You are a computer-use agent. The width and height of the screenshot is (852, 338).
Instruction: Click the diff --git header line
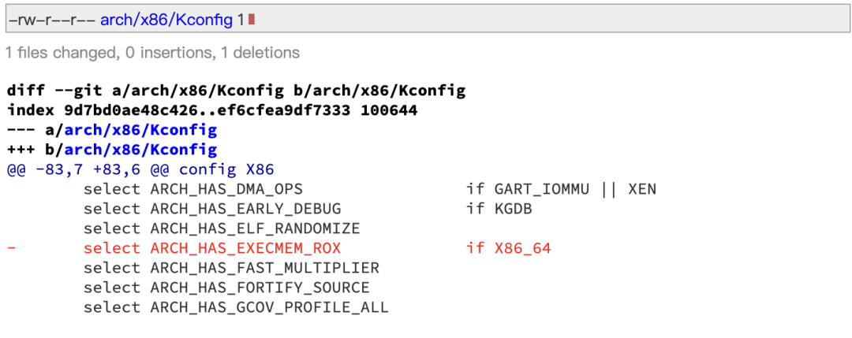point(236,91)
